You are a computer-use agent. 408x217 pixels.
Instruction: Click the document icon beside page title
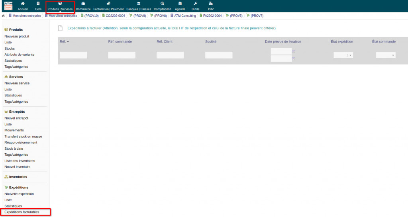pyautogui.click(x=61, y=28)
